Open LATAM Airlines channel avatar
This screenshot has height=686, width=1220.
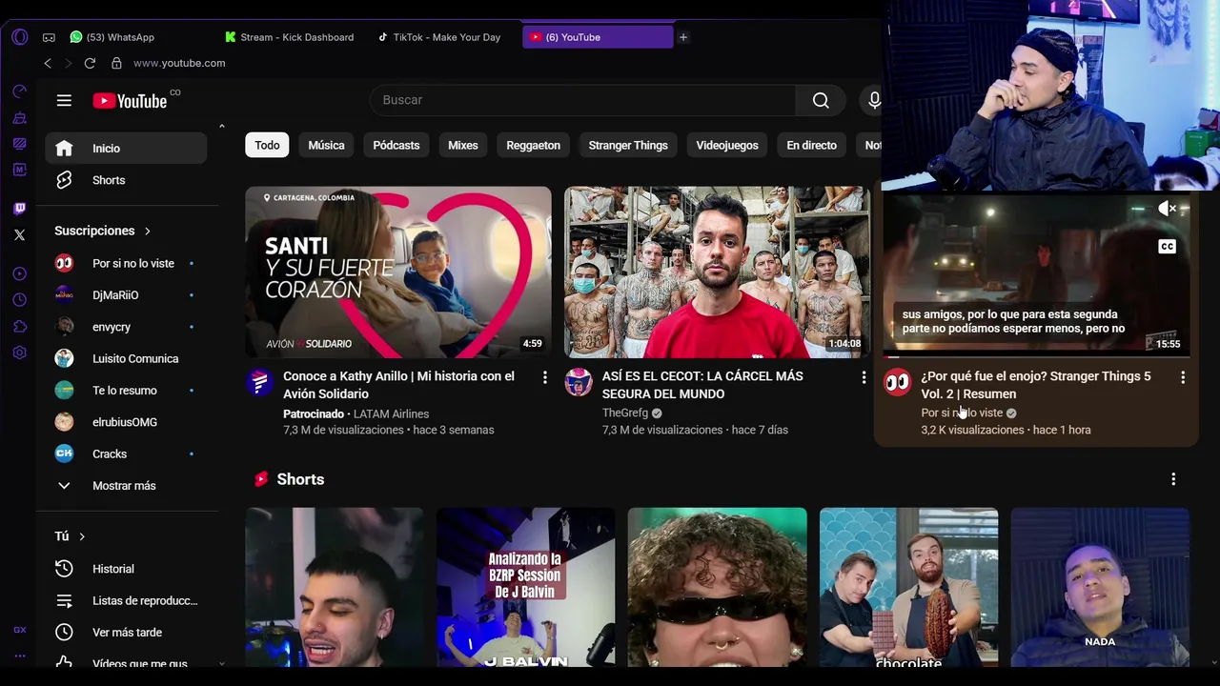(259, 382)
